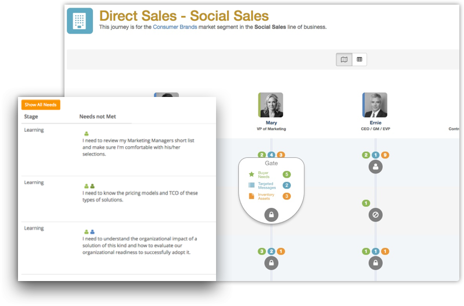Click Ernie's bottom lock node
The height and width of the screenshot is (306, 464).
[x=376, y=263]
